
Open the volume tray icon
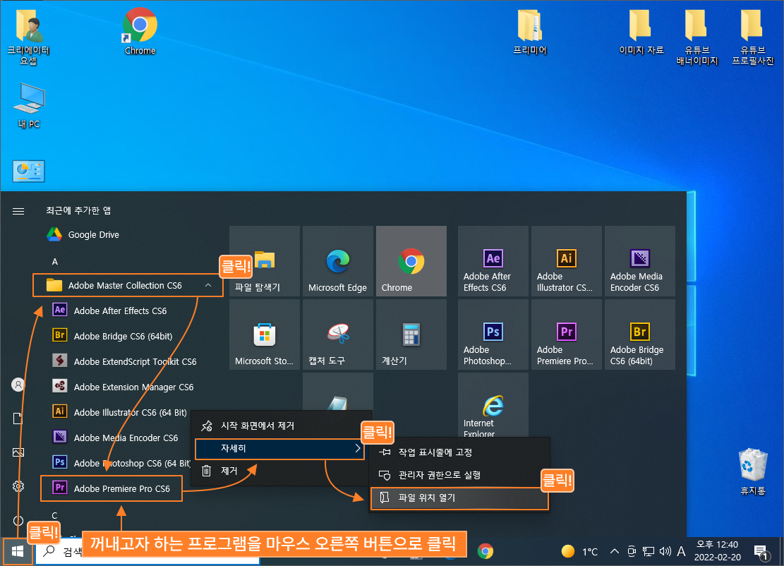665,551
